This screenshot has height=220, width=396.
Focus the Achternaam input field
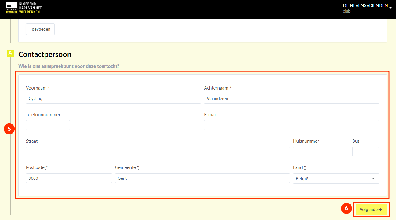(x=292, y=99)
